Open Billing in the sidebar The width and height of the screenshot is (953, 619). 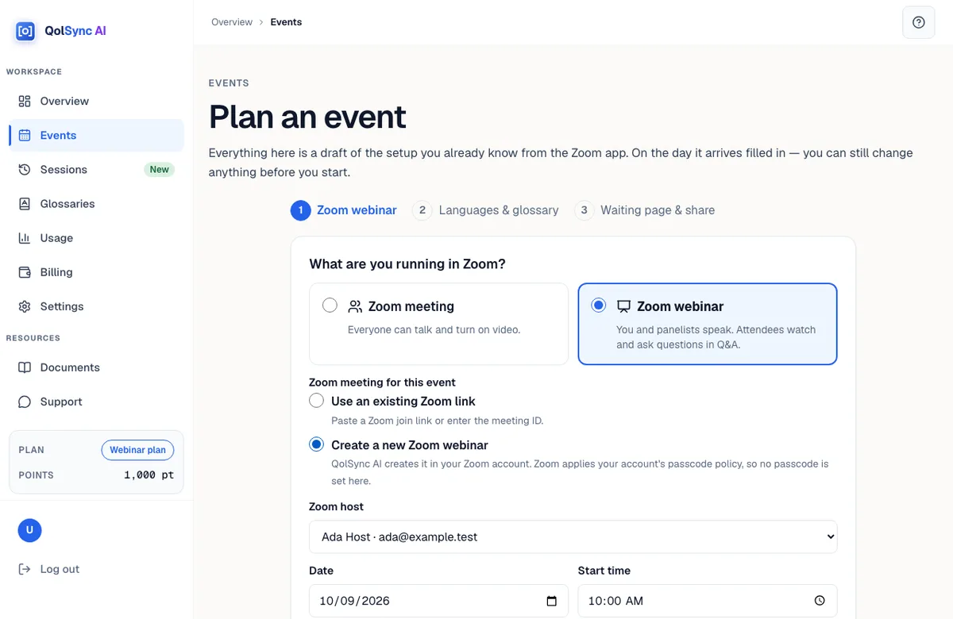[96, 271]
